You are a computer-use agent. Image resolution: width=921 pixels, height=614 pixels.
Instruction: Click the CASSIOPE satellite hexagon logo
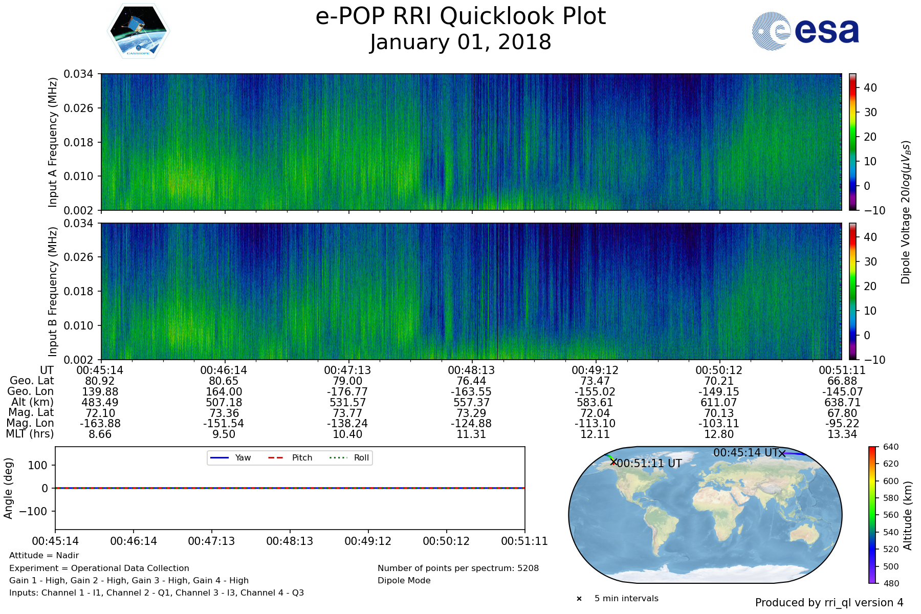138,31
